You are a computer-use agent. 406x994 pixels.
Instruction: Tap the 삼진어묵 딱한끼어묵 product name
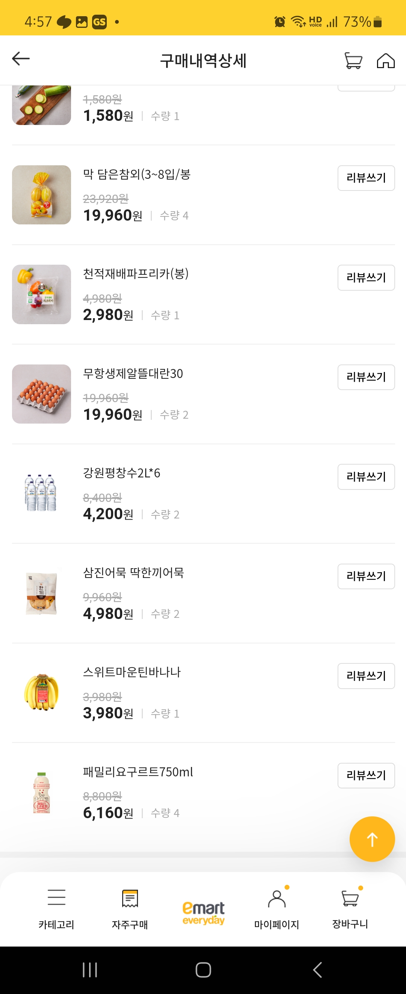coord(133,573)
